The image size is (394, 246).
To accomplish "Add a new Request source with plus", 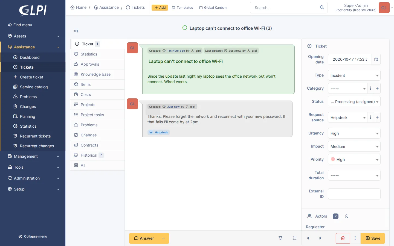I will [377, 117].
